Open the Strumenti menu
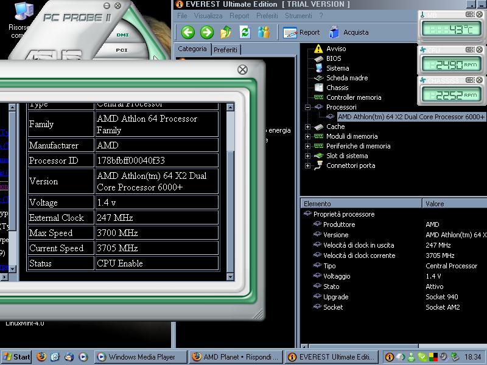 [x=298, y=16]
